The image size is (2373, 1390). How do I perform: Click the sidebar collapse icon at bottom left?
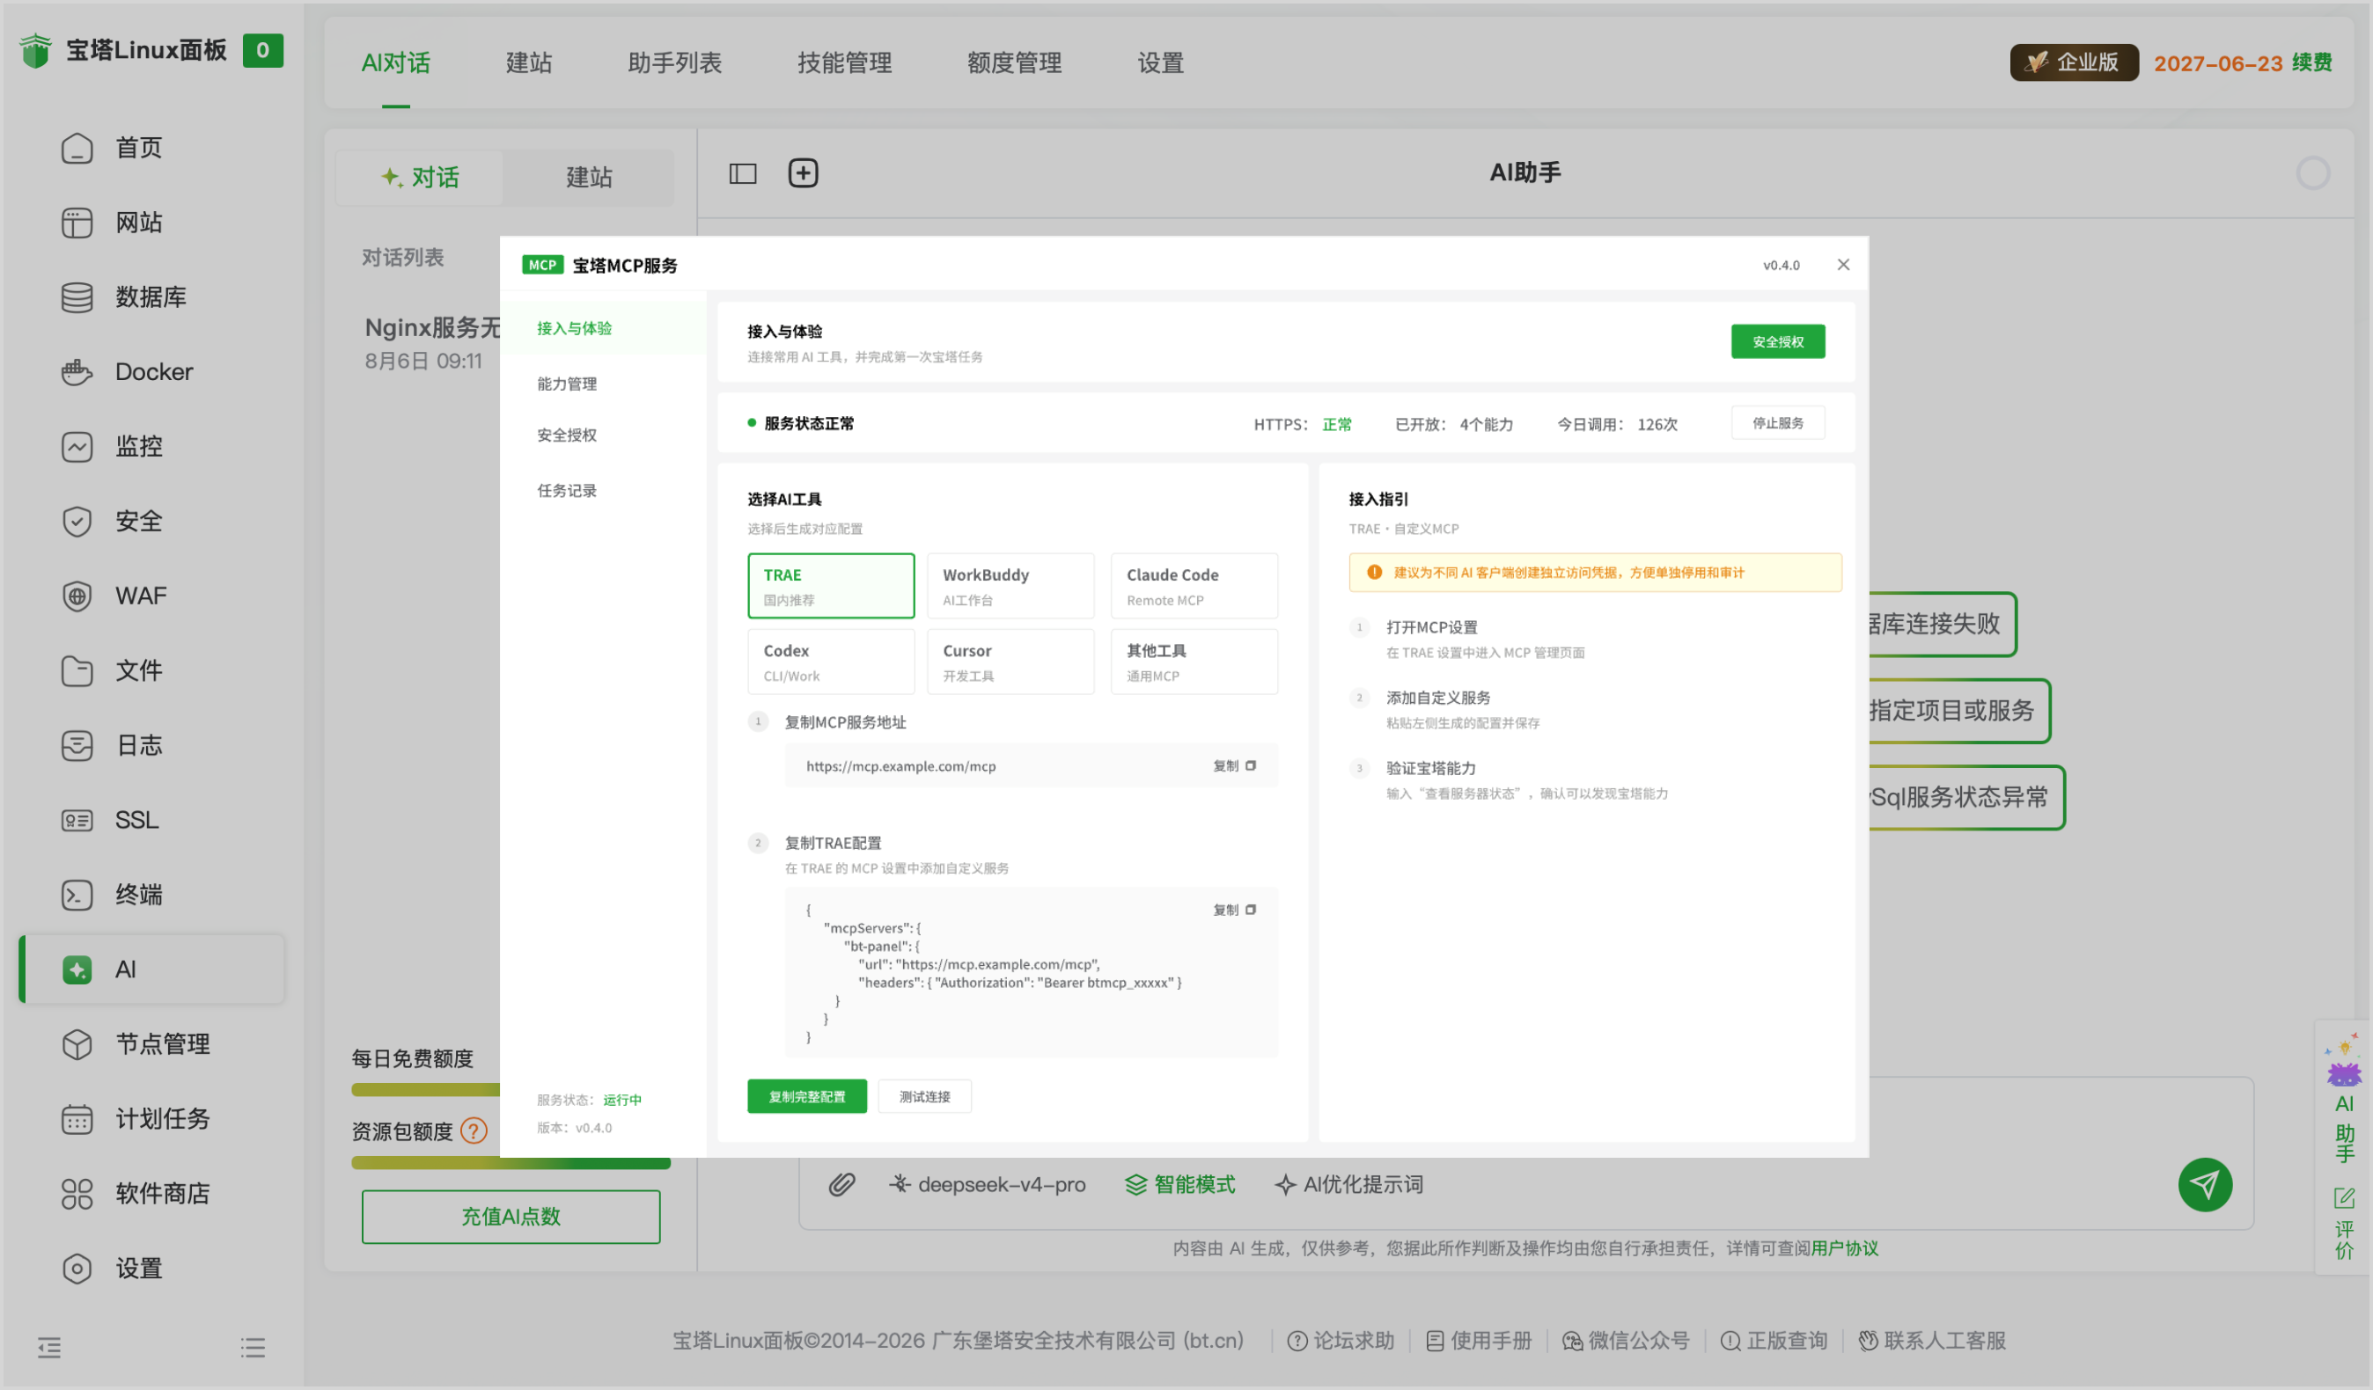tap(49, 1348)
